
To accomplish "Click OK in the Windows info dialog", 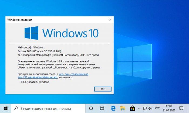I will coord(103,89).
